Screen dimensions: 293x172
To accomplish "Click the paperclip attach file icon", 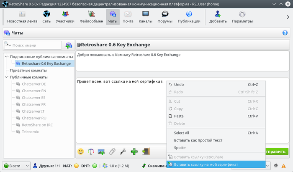I will pos(112,152).
